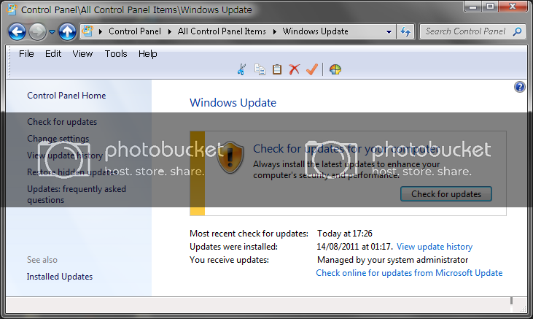
Task: Select Control Panel in the breadcrumb
Action: click(135, 31)
